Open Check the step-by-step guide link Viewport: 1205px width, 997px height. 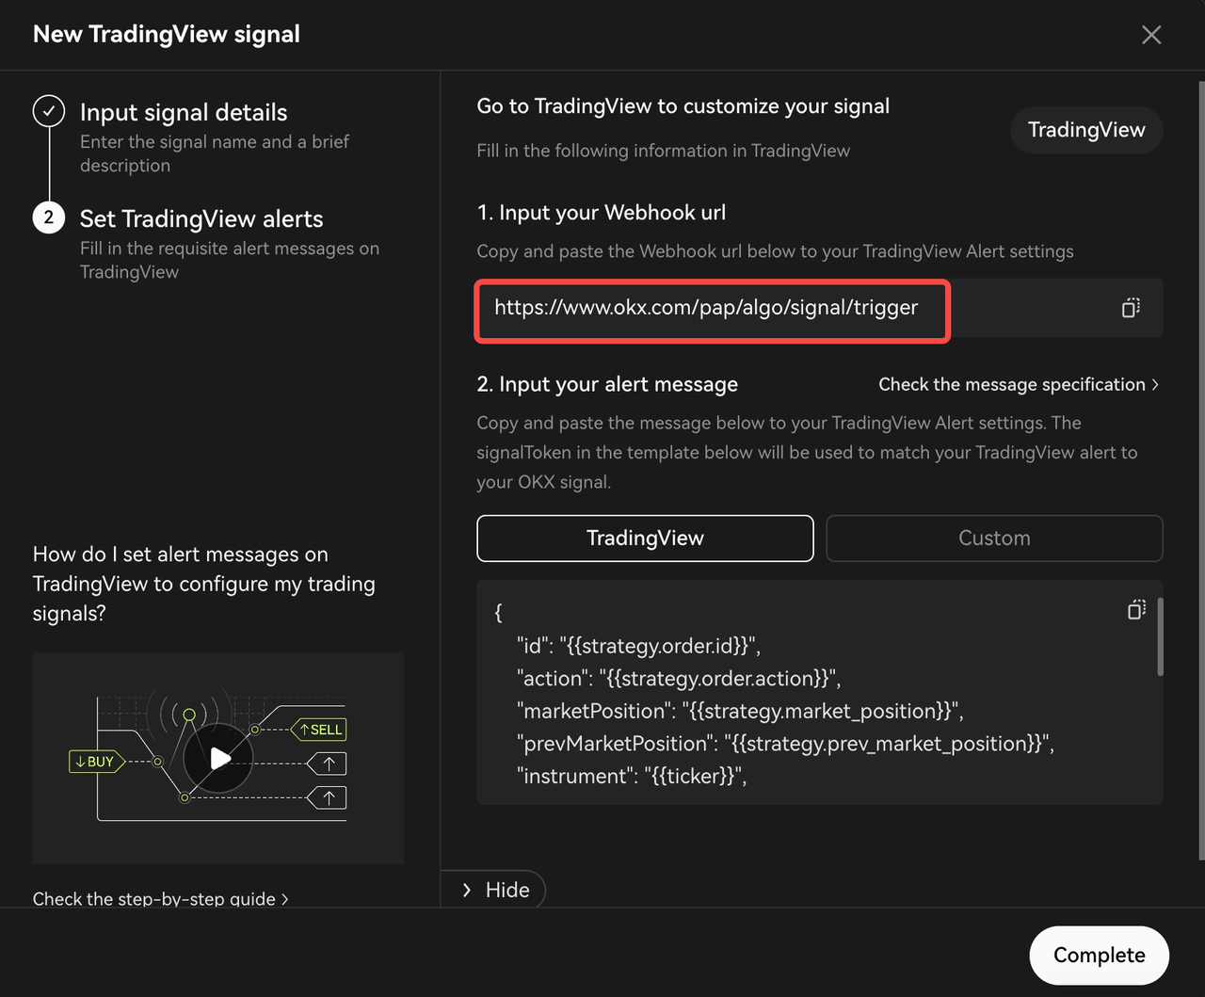(160, 898)
